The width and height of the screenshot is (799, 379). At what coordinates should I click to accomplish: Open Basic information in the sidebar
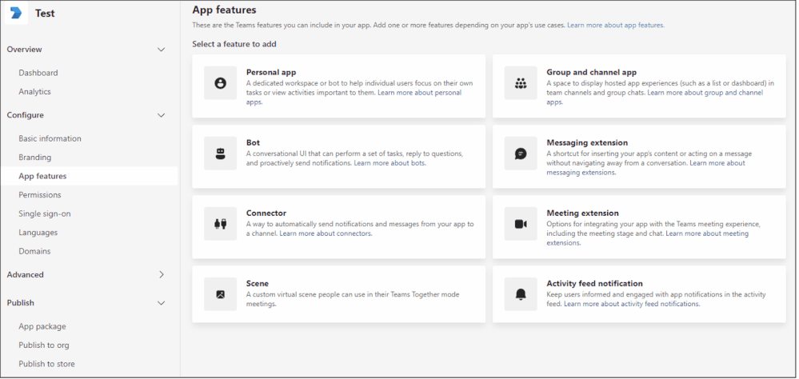(50, 138)
